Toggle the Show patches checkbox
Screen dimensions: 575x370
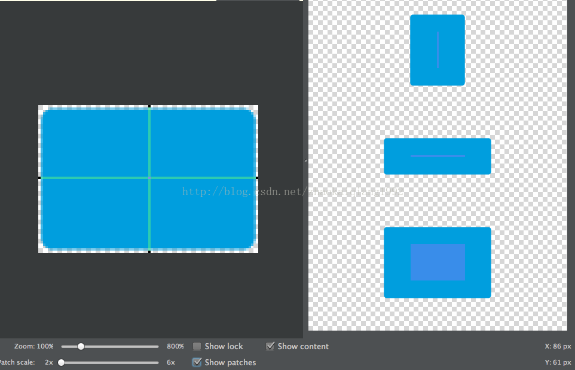(x=197, y=362)
